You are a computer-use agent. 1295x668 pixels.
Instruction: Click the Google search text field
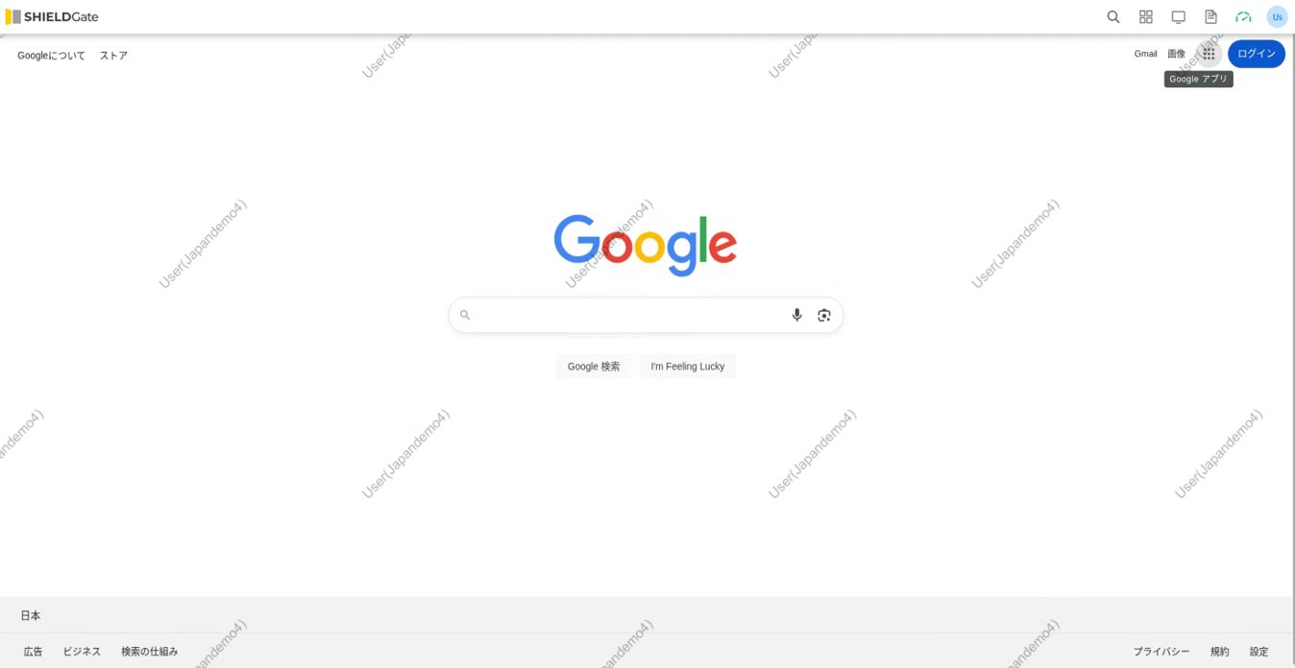tap(629, 315)
